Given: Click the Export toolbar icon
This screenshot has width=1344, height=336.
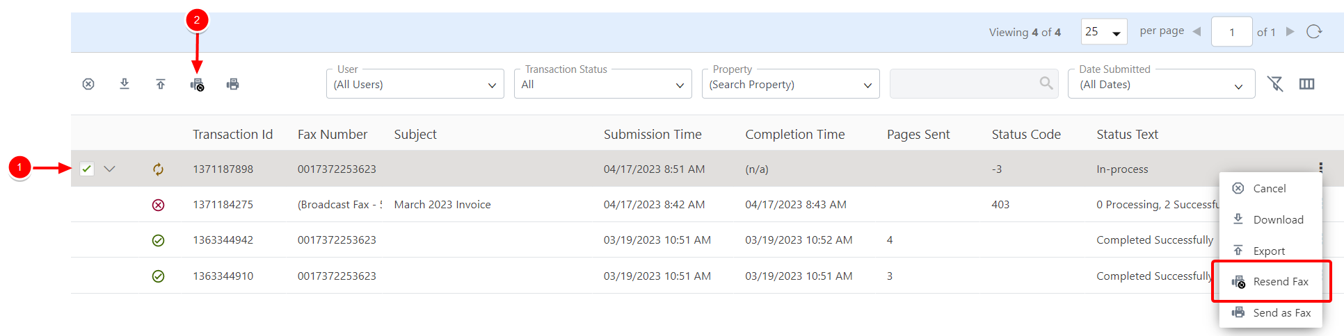Looking at the screenshot, I should (x=161, y=84).
